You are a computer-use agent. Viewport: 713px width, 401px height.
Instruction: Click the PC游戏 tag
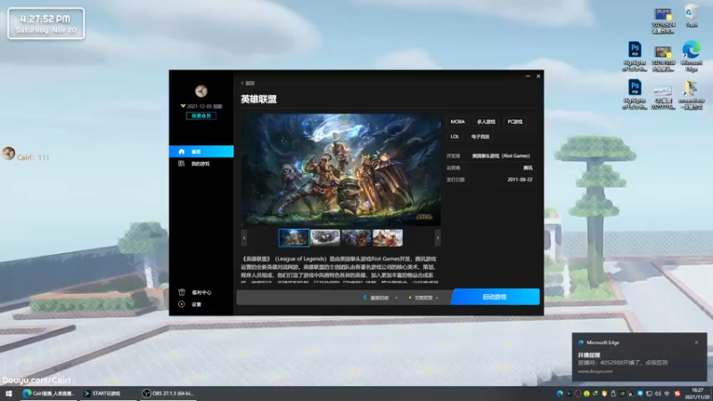click(x=515, y=122)
